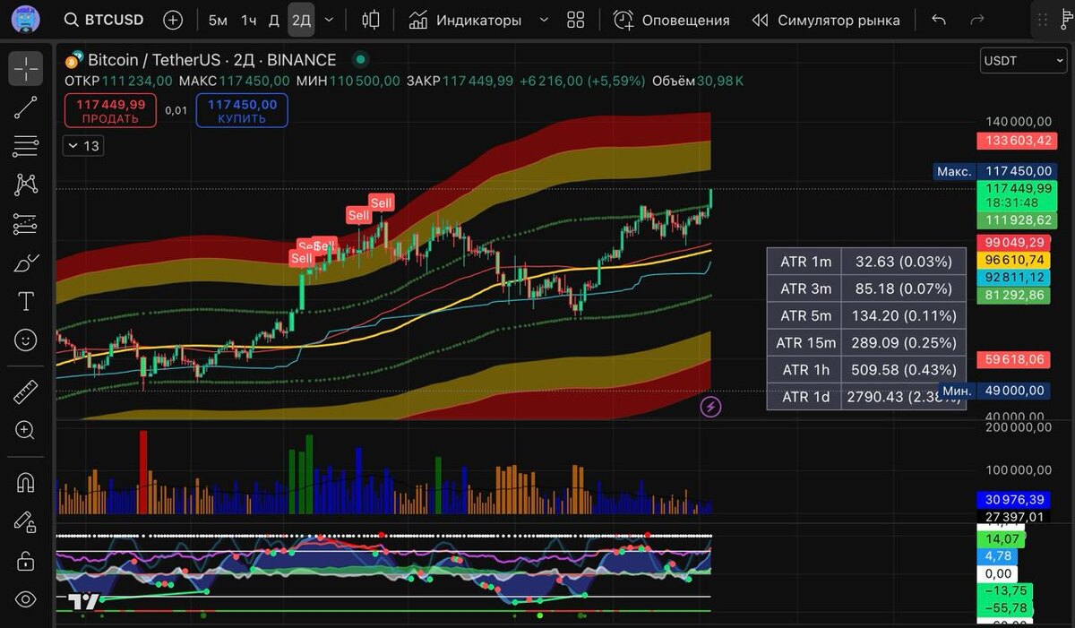Select the brush drawing tool
Viewport: 1075px width, 628px height.
[26, 263]
